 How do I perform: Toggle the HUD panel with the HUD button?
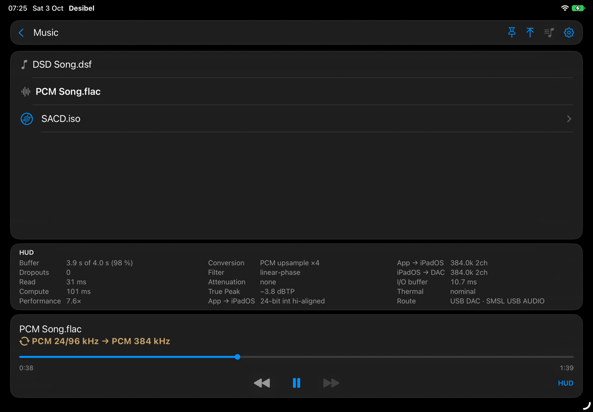(565, 383)
